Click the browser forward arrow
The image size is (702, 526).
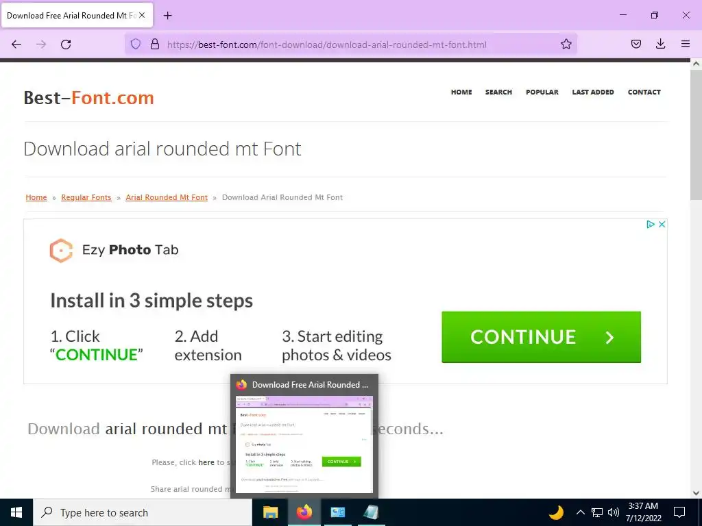tap(41, 45)
